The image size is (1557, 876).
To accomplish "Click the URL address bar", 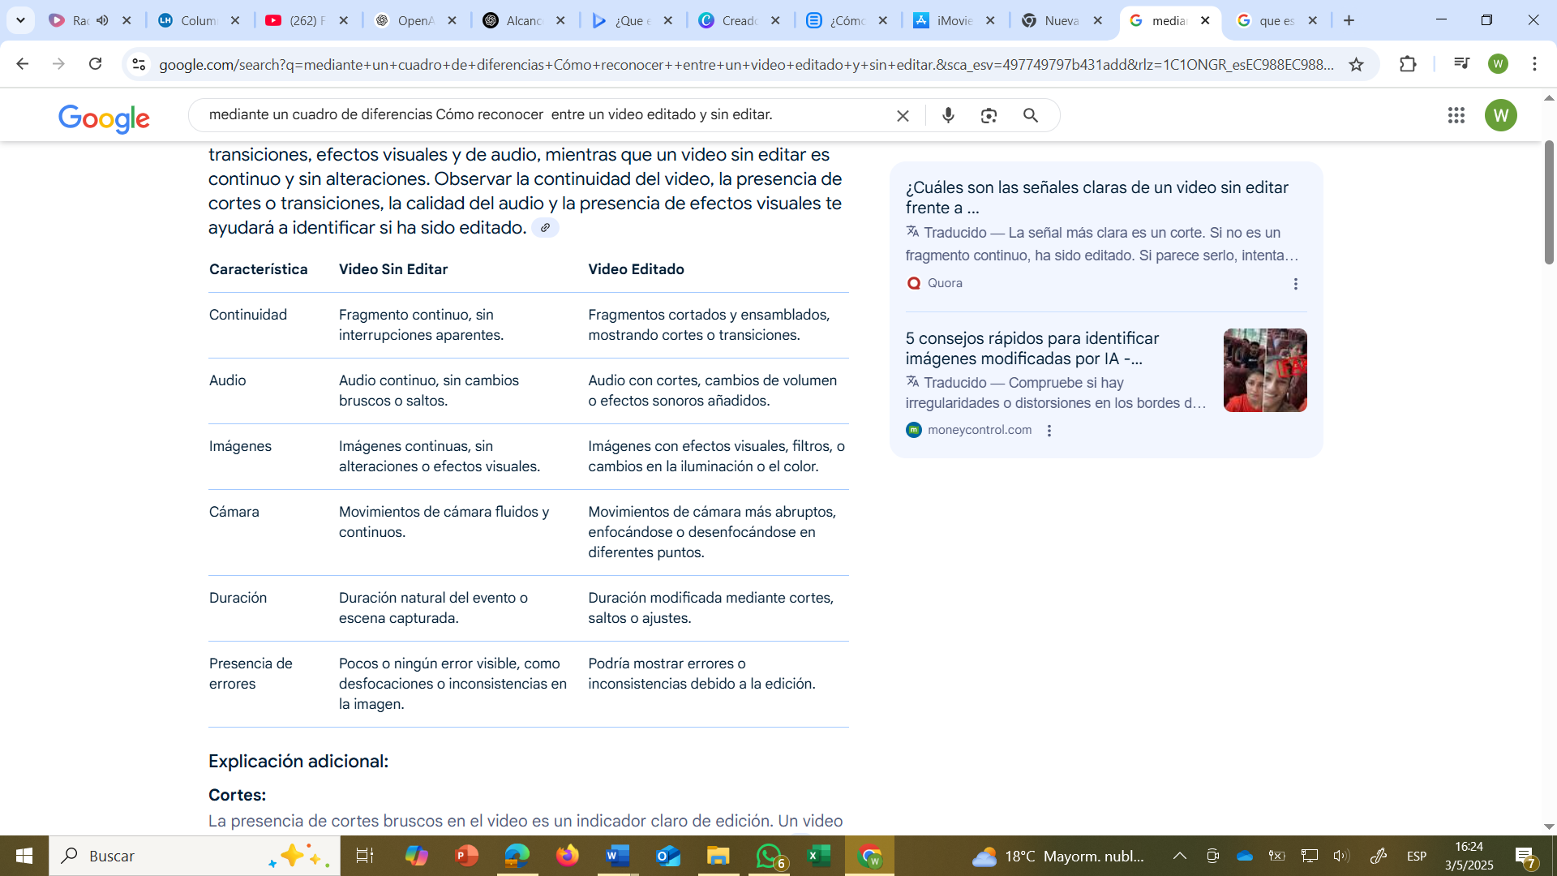I will pos(746,64).
